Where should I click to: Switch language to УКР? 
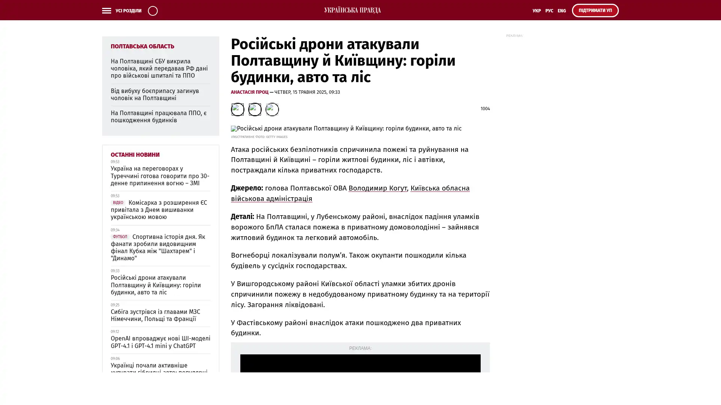[536, 11]
